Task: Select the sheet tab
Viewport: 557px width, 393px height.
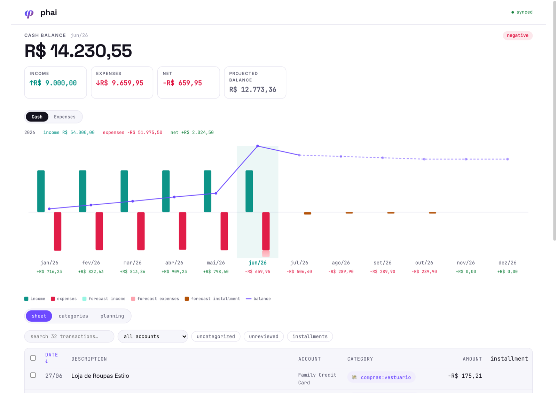Action: pyautogui.click(x=39, y=316)
